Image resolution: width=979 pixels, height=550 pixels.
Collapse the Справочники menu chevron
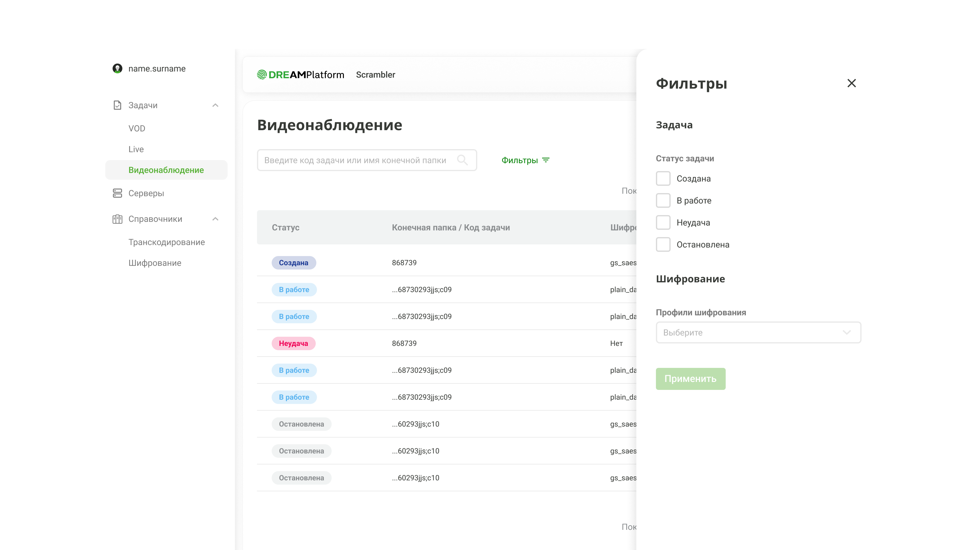click(x=215, y=219)
